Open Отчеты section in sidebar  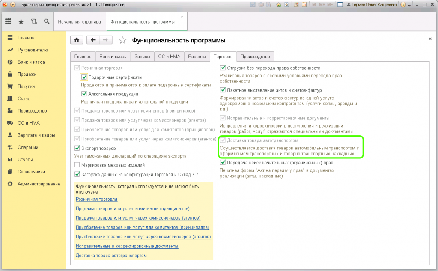coord(25,160)
